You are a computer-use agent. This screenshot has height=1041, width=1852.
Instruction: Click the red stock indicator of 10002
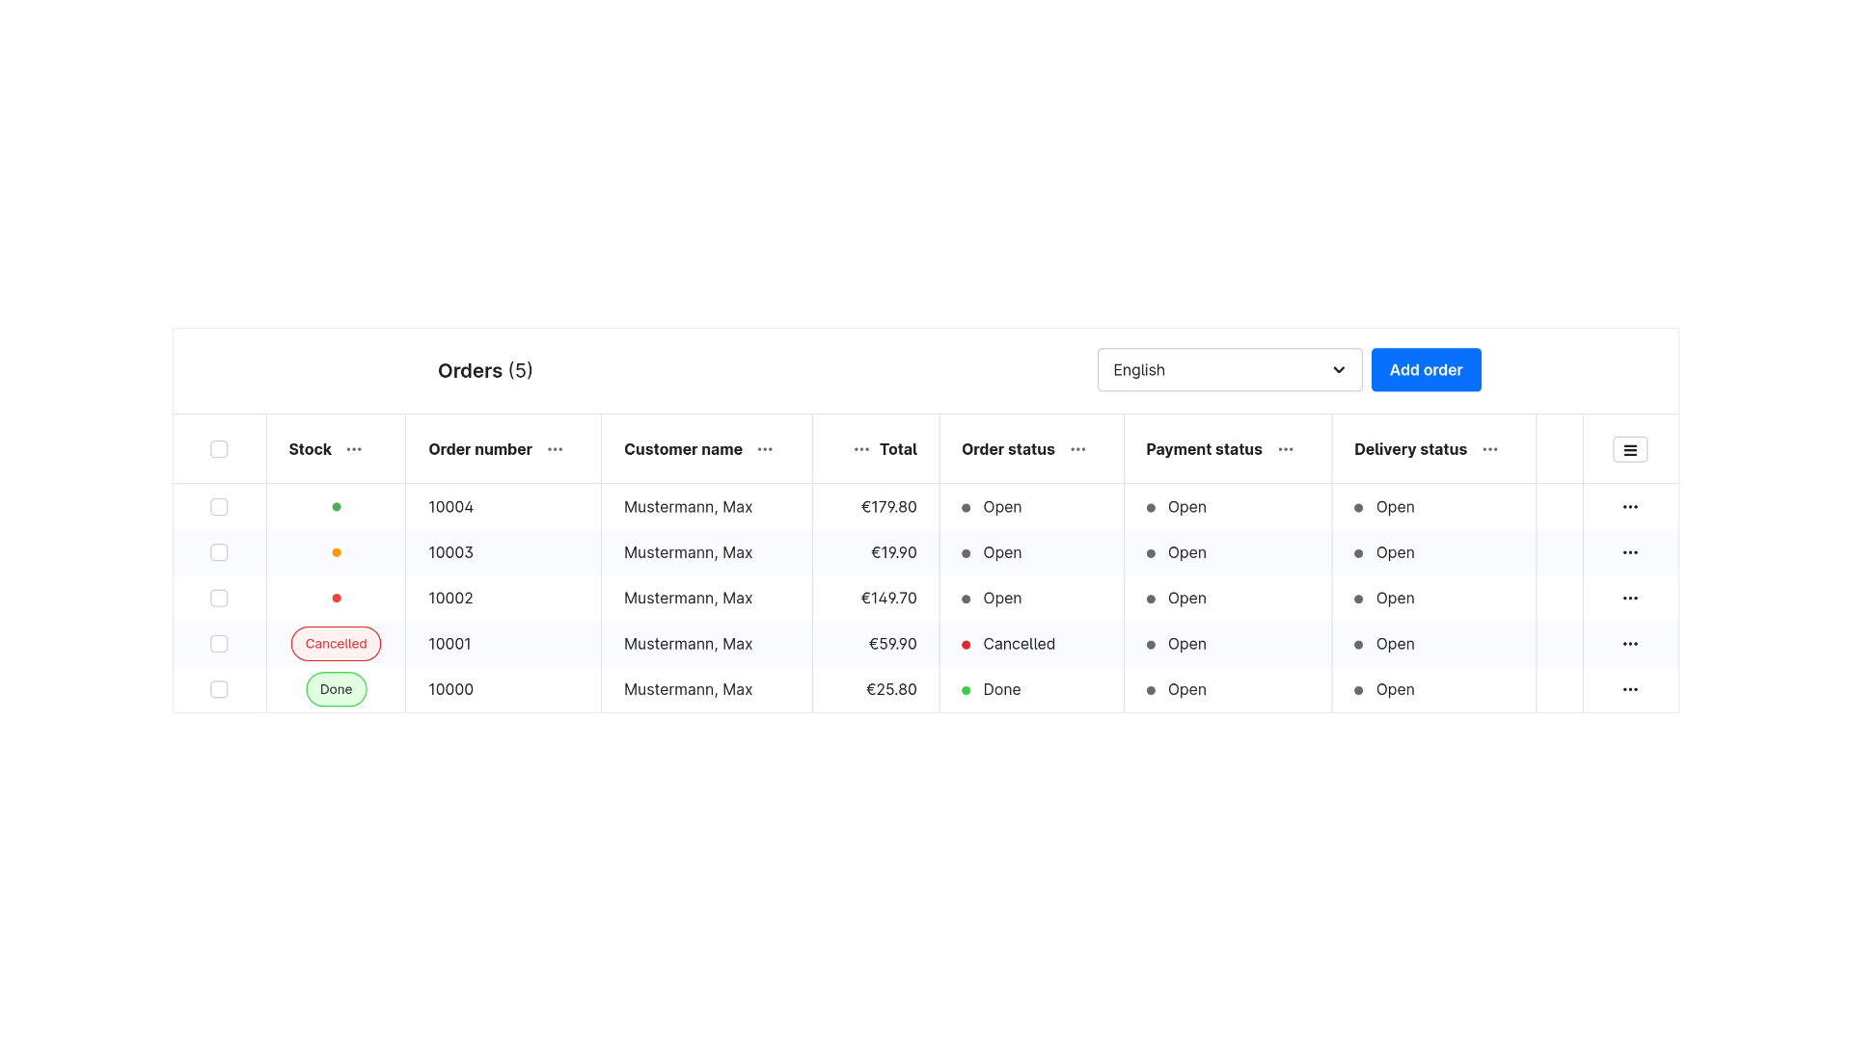[x=337, y=599]
